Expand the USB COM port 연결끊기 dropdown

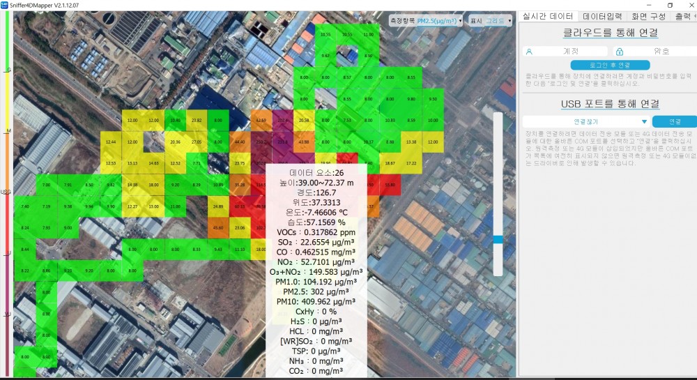[x=585, y=121]
